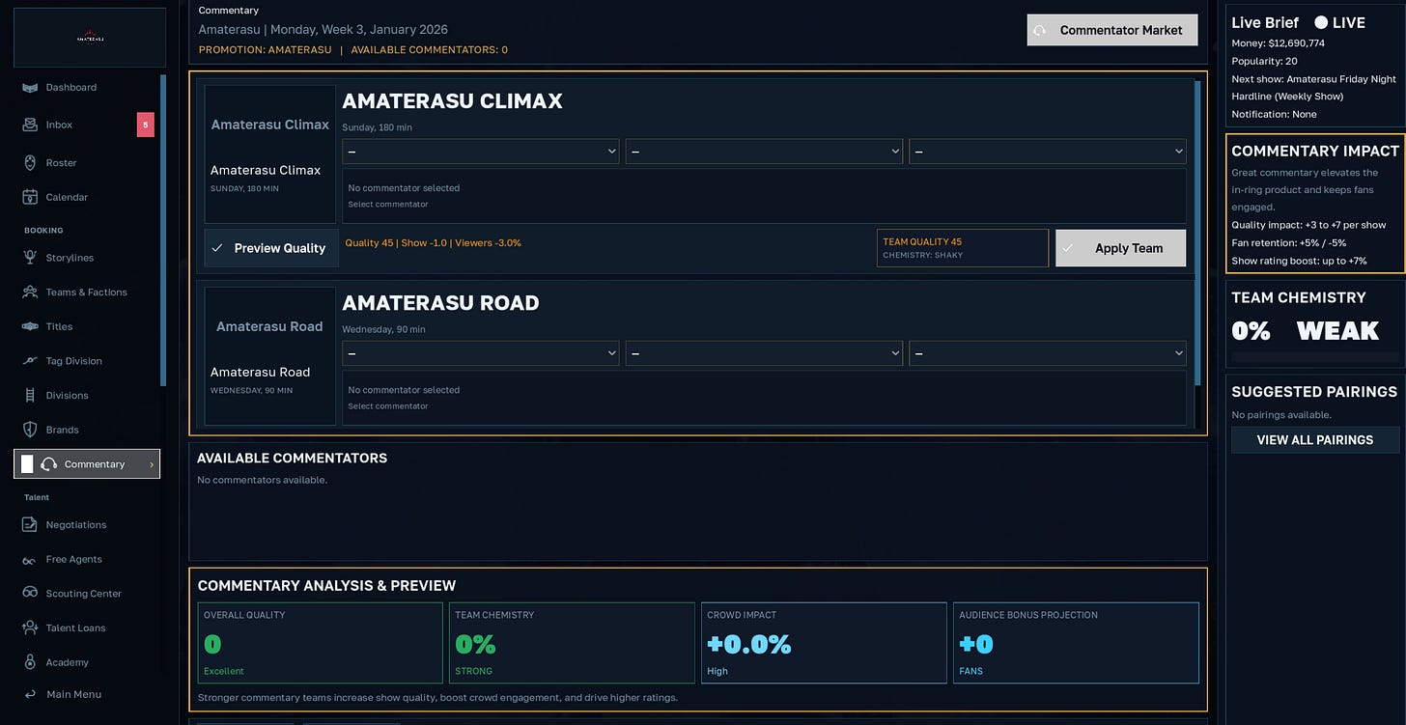Apply Team for Amaterasu Climax
The height and width of the screenshot is (725, 1406).
point(1121,248)
